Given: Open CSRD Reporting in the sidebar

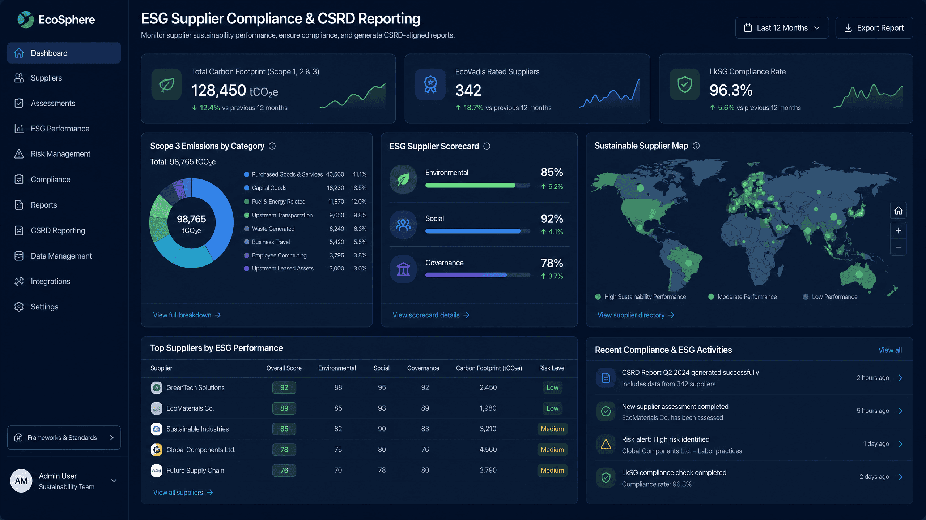Looking at the screenshot, I should pyautogui.click(x=64, y=230).
